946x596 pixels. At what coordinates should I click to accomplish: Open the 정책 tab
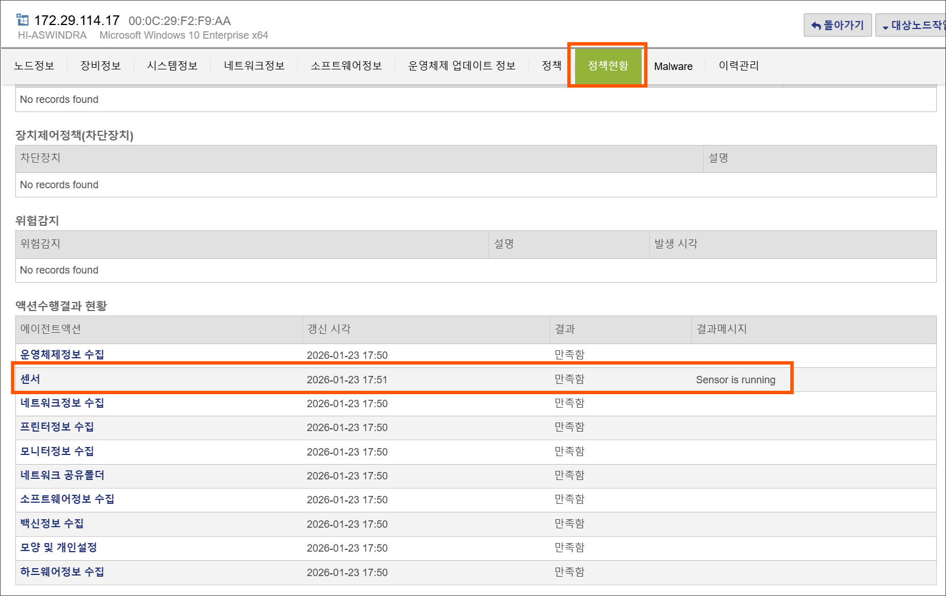[x=551, y=66]
